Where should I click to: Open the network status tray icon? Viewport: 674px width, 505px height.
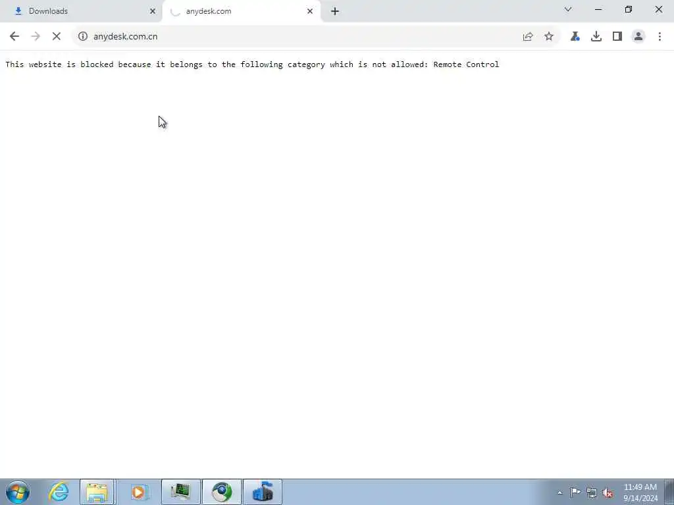pos(592,493)
